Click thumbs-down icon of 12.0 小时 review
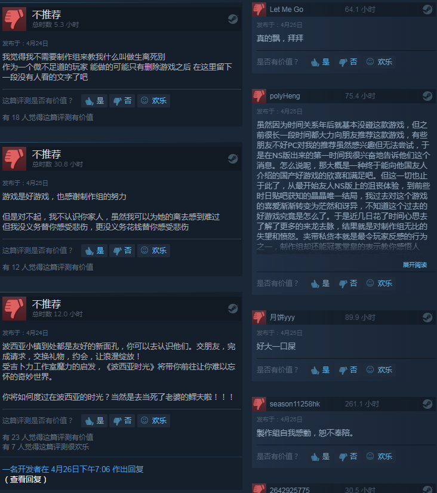The height and width of the screenshot is (493, 437). tap(14, 309)
